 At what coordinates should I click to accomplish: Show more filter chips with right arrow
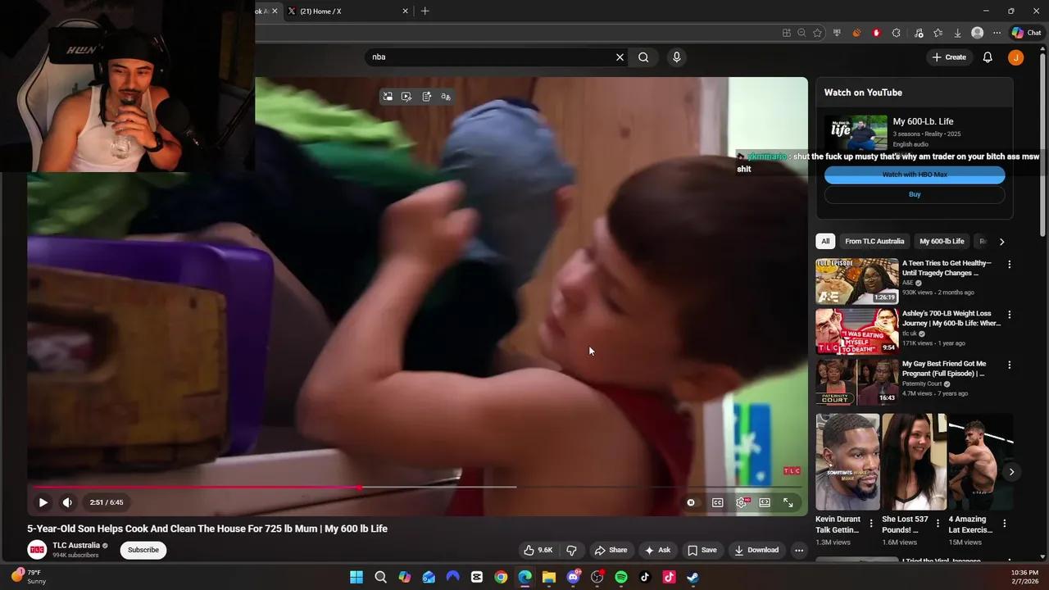coord(1001,241)
